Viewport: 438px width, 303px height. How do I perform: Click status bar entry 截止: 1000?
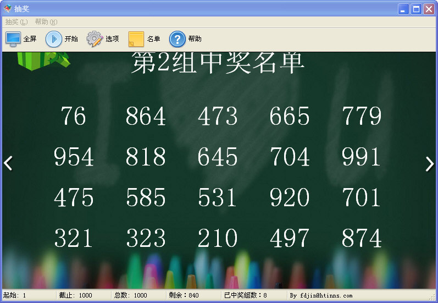(x=75, y=295)
